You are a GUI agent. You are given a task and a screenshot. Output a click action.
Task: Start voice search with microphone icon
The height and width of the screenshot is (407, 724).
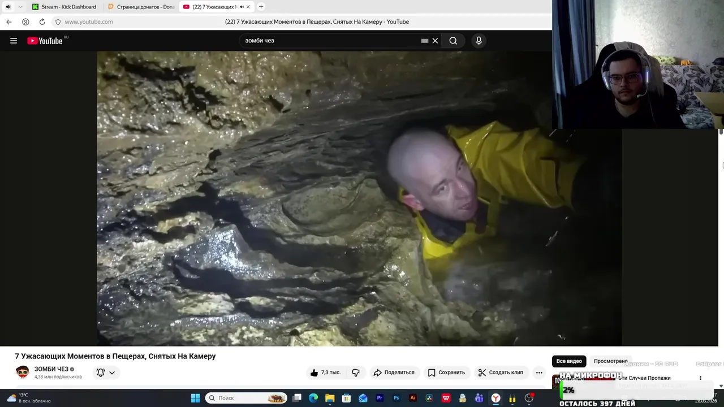pyautogui.click(x=479, y=41)
